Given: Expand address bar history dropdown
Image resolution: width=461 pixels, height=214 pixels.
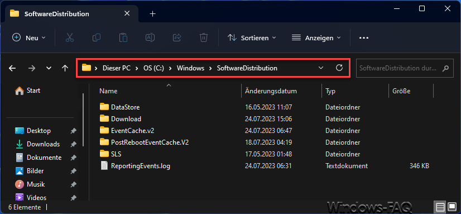Looking at the screenshot, I should [321, 68].
